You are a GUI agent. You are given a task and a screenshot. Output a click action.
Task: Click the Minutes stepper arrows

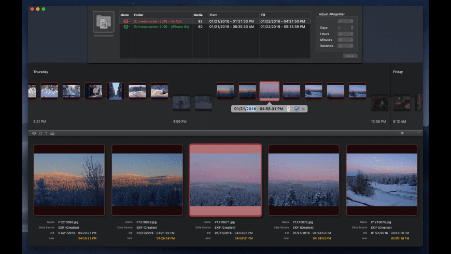[x=352, y=40]
